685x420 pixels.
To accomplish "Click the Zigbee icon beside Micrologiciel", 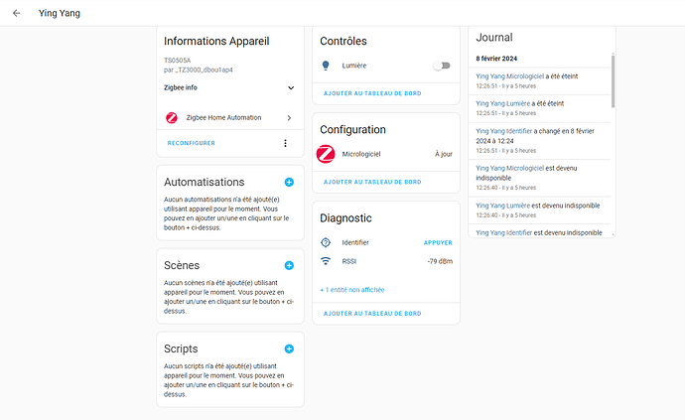I will [326, 154].
